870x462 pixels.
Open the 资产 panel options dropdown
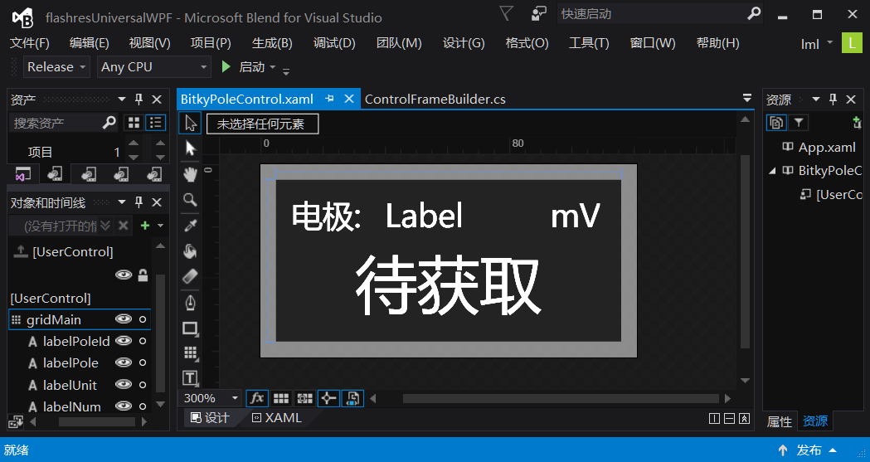pos(122,100)
